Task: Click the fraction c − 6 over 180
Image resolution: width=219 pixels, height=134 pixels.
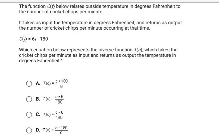Action: 59,115
